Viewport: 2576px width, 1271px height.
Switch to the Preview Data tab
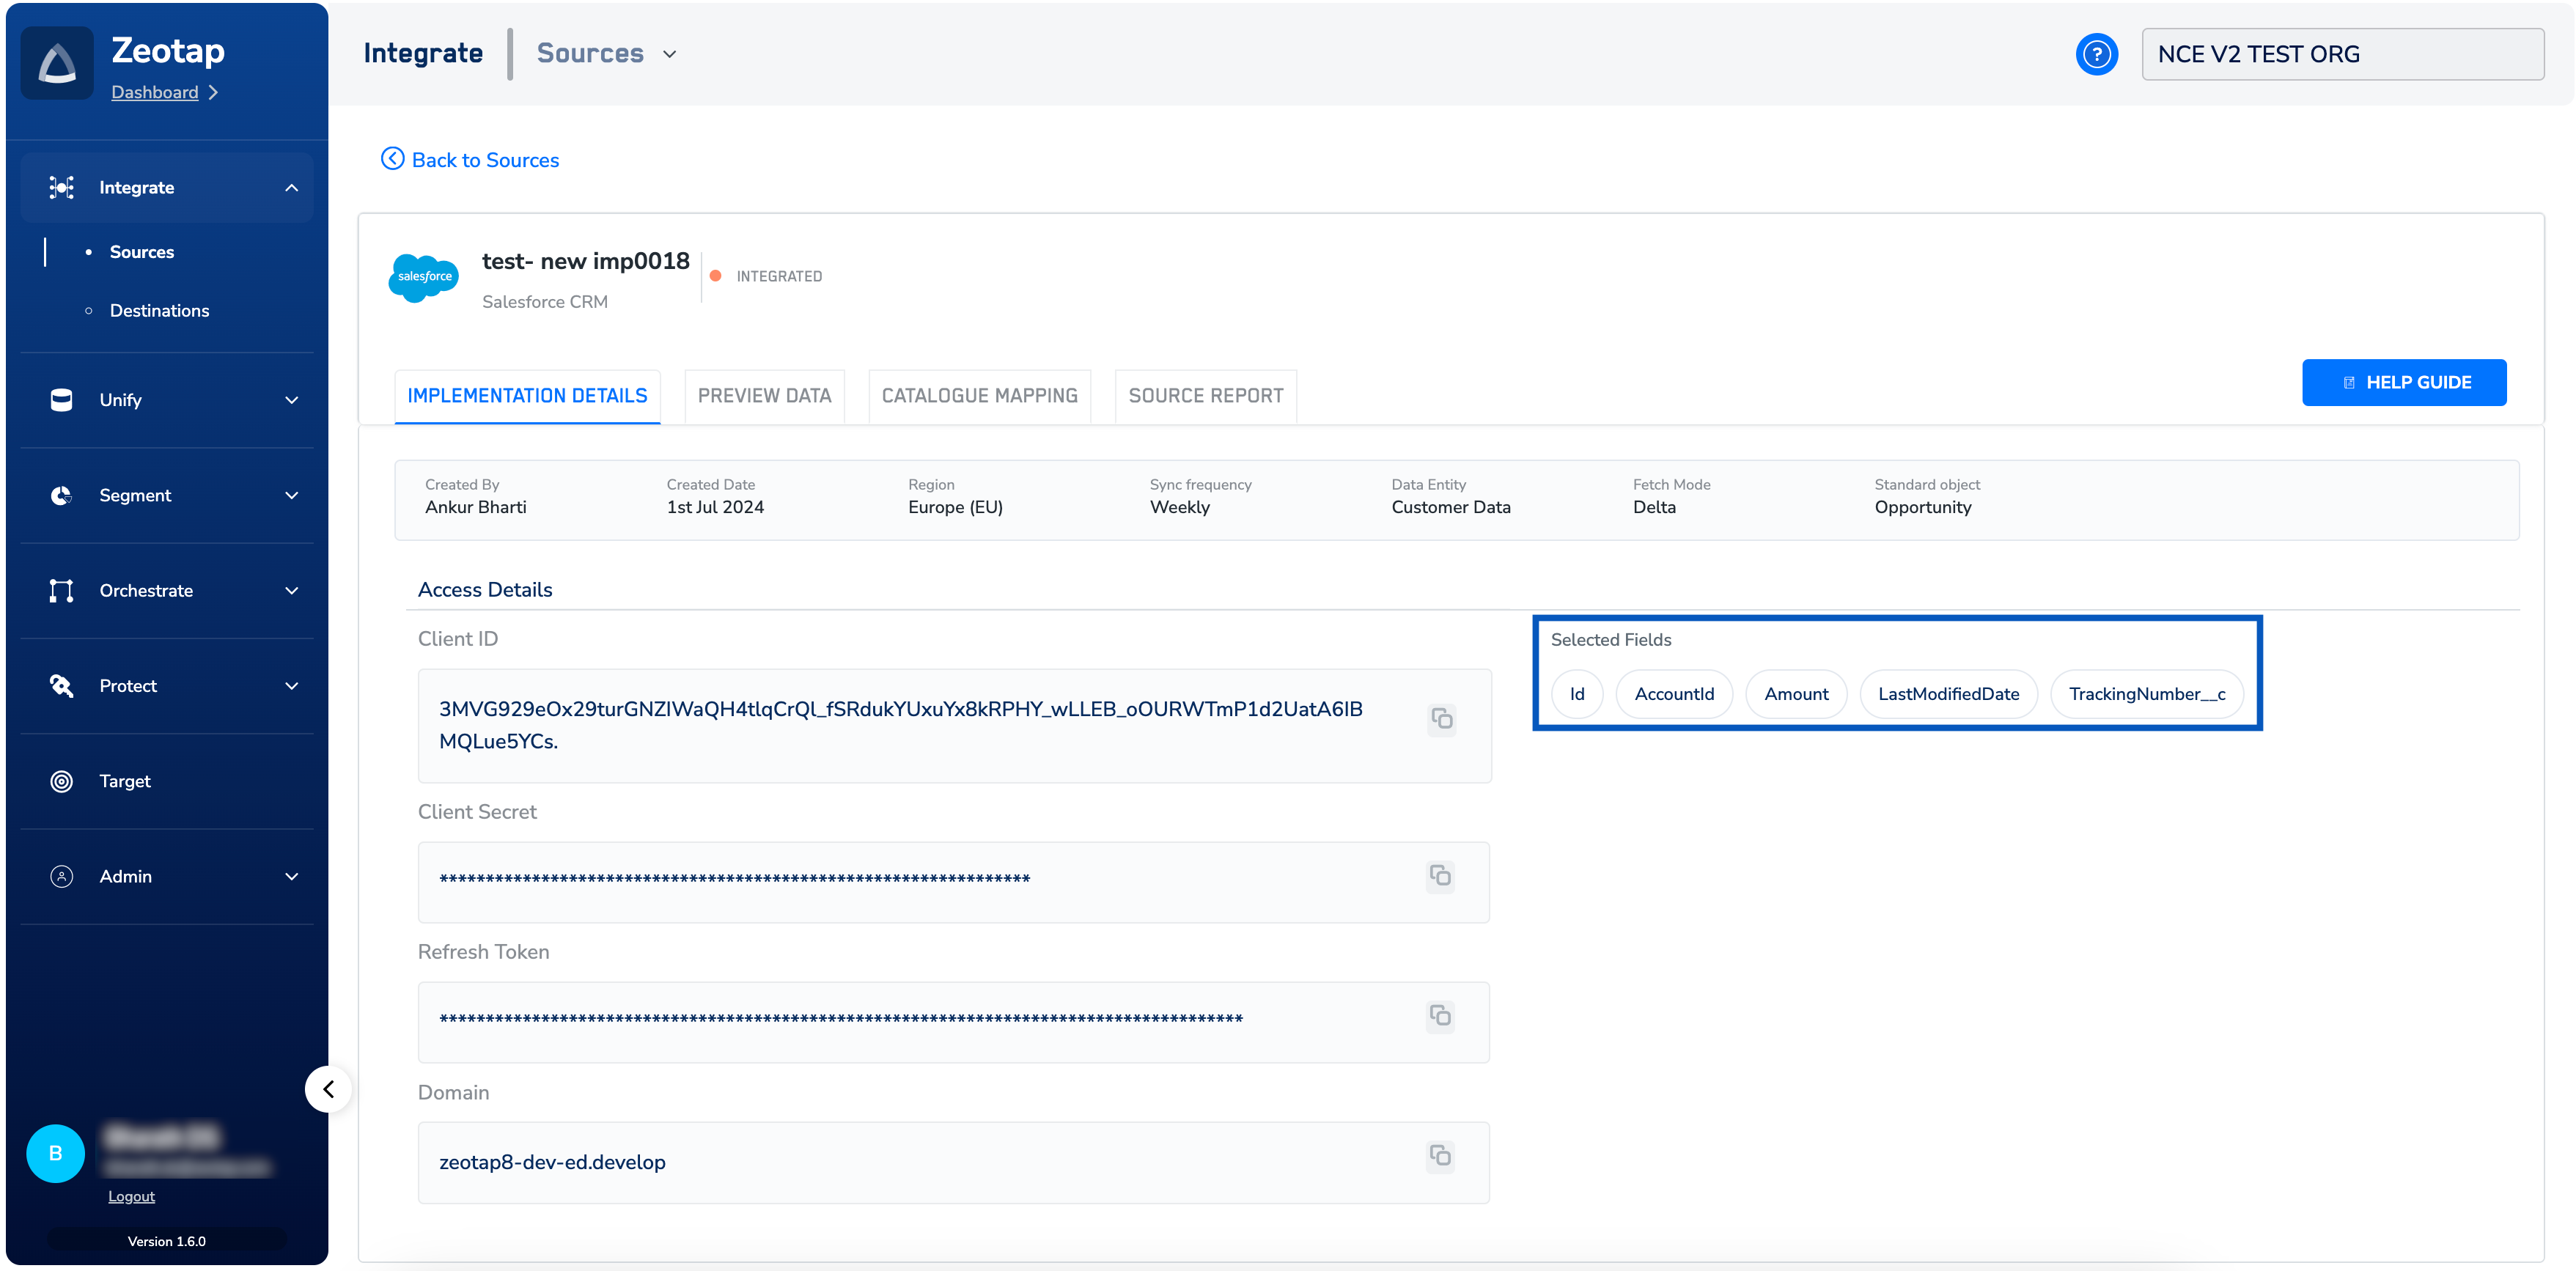tap(764, 396)
